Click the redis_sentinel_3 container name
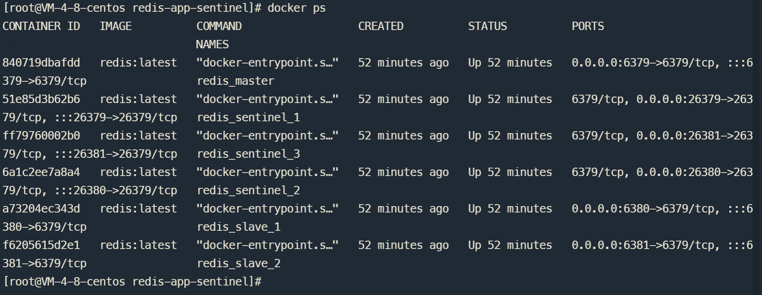 point(248,154)
